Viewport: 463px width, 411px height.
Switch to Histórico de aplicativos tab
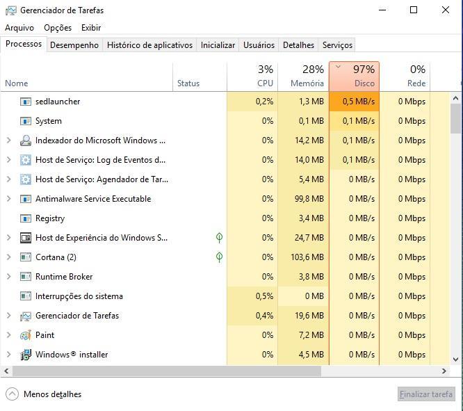point(149,45)
